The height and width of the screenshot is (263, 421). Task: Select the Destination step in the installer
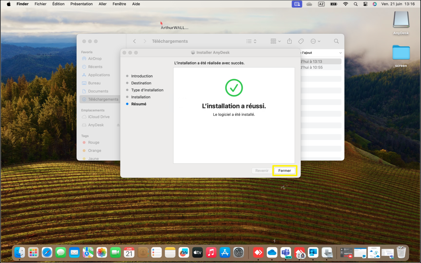coord(141,83)
